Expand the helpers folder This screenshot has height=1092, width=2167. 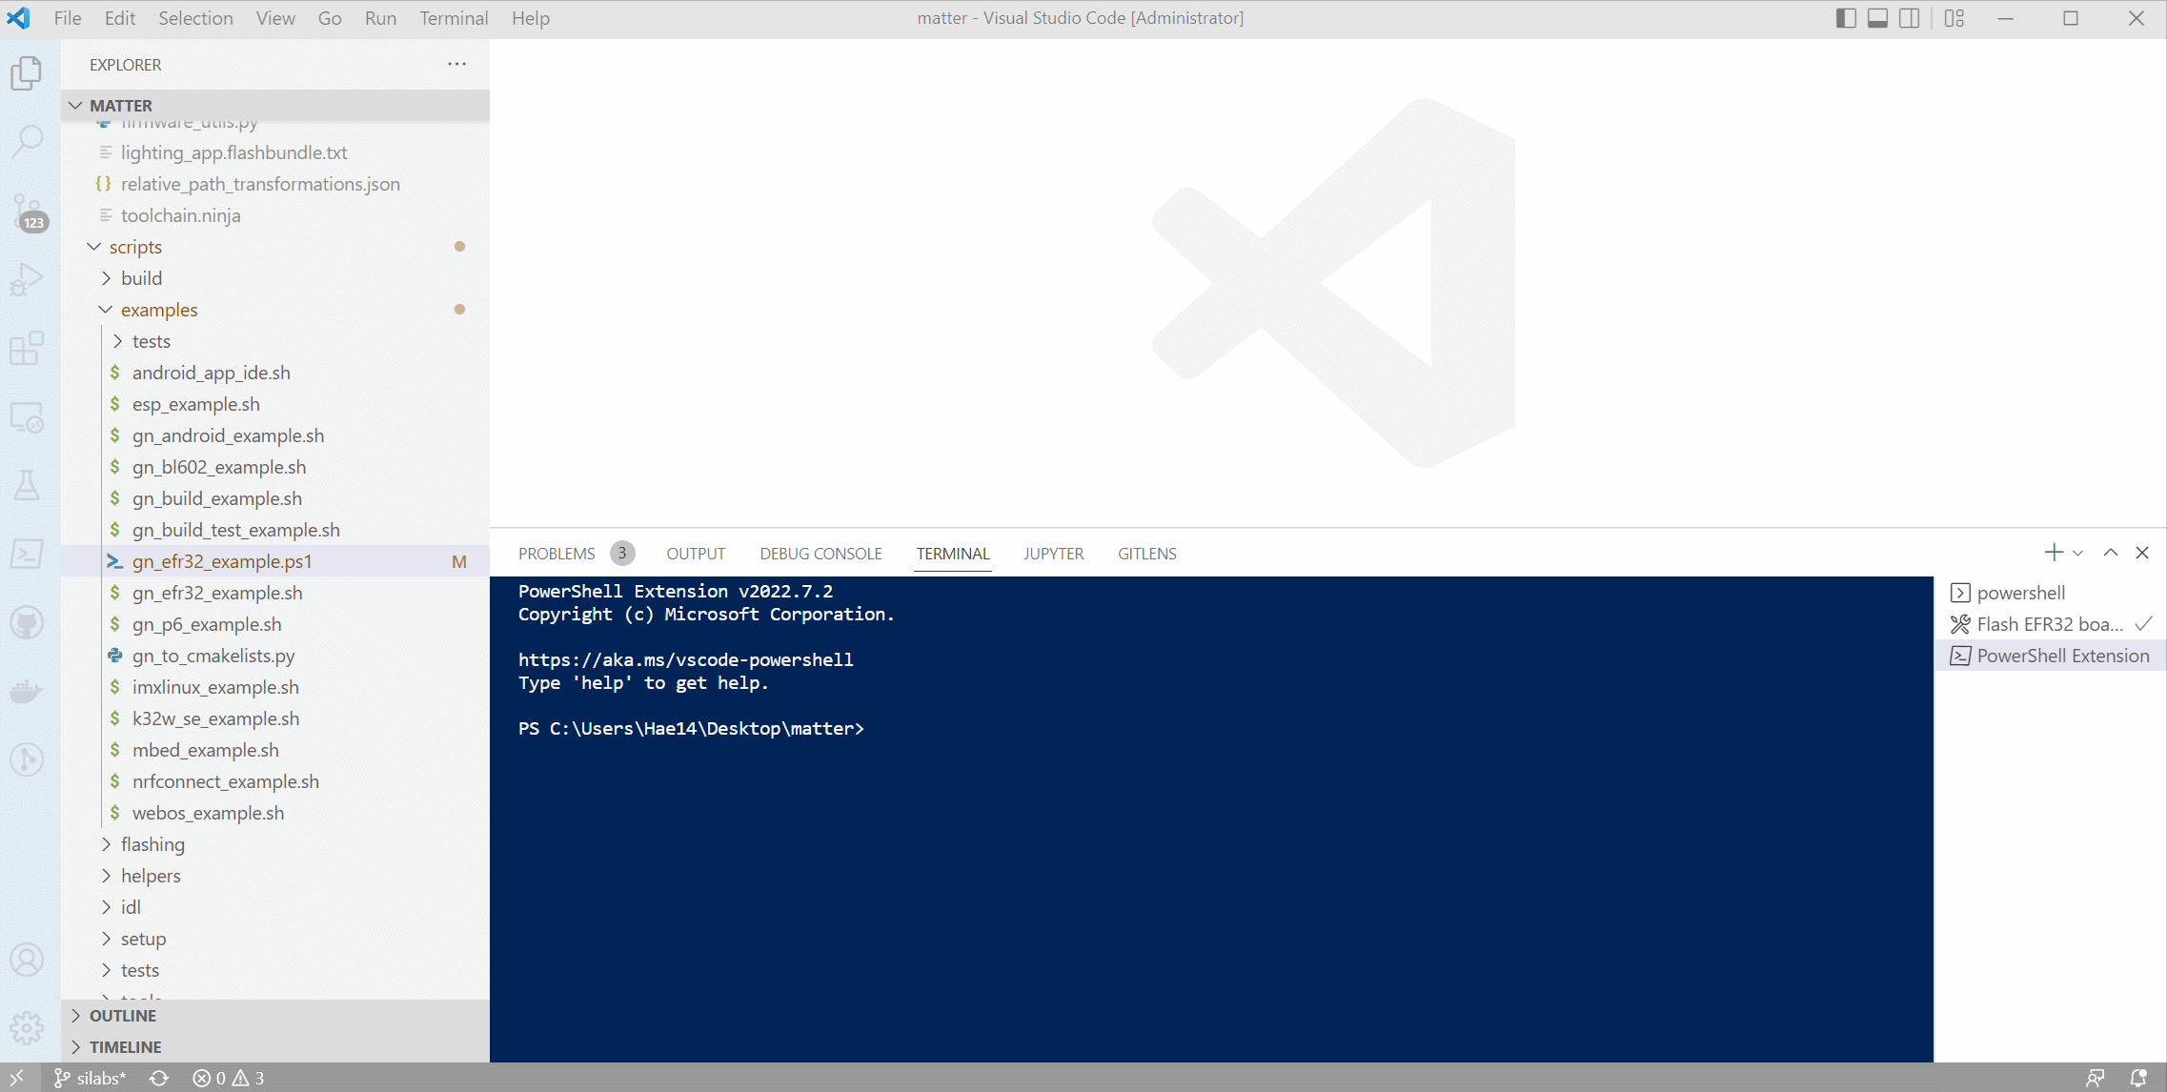pyautogui.click(x=275, y=876)
